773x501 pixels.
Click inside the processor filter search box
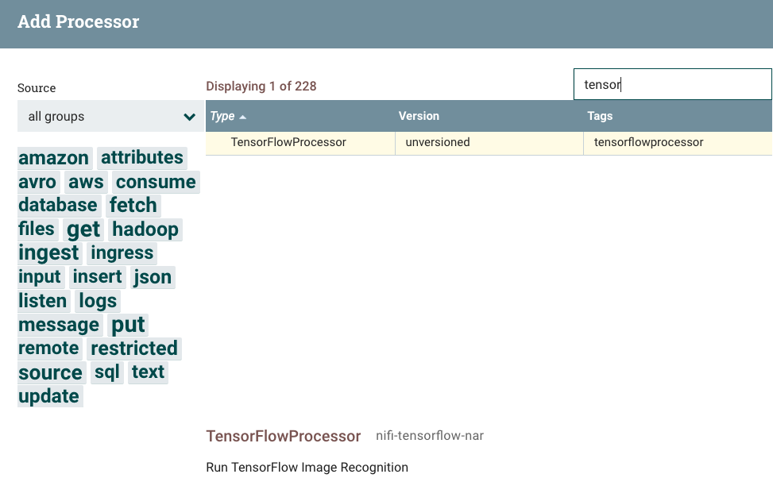point(672,83)
